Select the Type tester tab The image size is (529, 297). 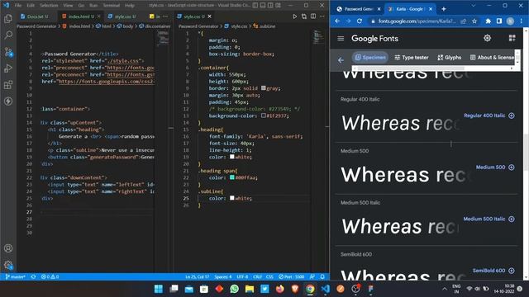[x=412, y=57]
